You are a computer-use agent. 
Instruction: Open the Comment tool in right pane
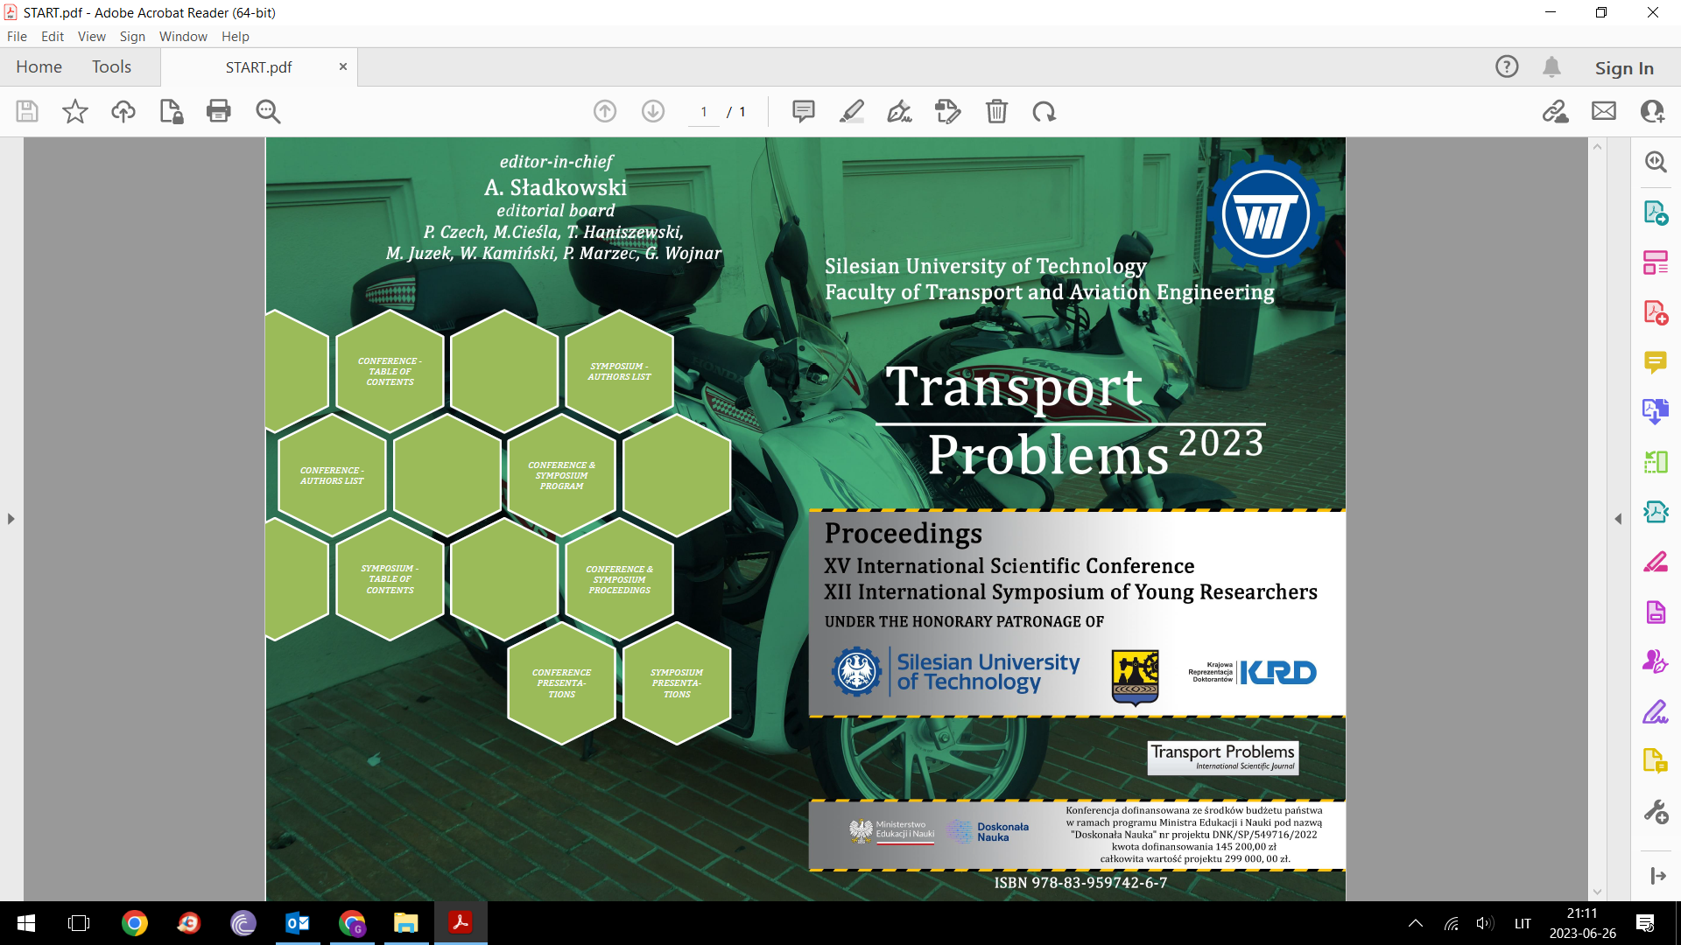(x=1656, y=361)
